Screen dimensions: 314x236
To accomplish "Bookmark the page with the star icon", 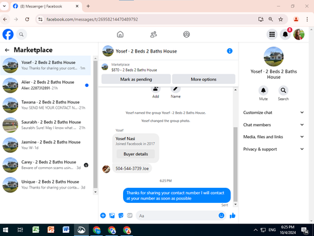I will coord(281,19).
